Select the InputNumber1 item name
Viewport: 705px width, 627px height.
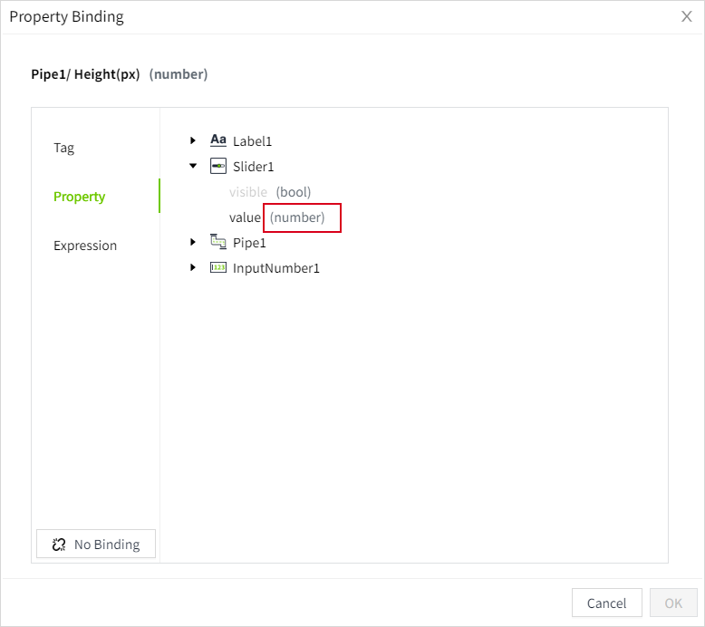pos(275,268)
